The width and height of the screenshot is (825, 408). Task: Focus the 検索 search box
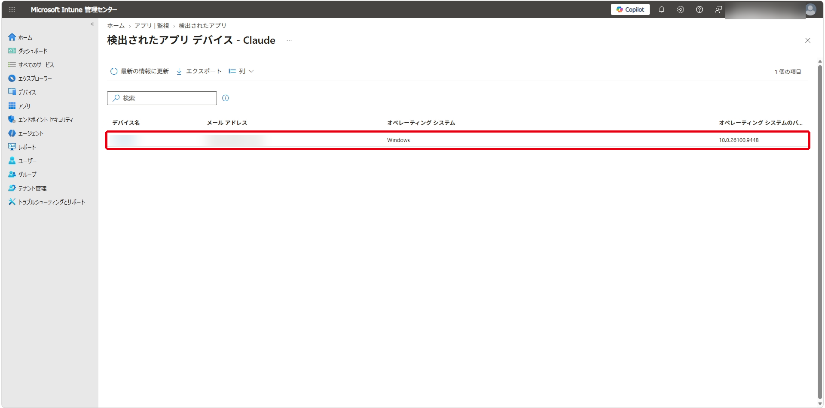(162, 98)
